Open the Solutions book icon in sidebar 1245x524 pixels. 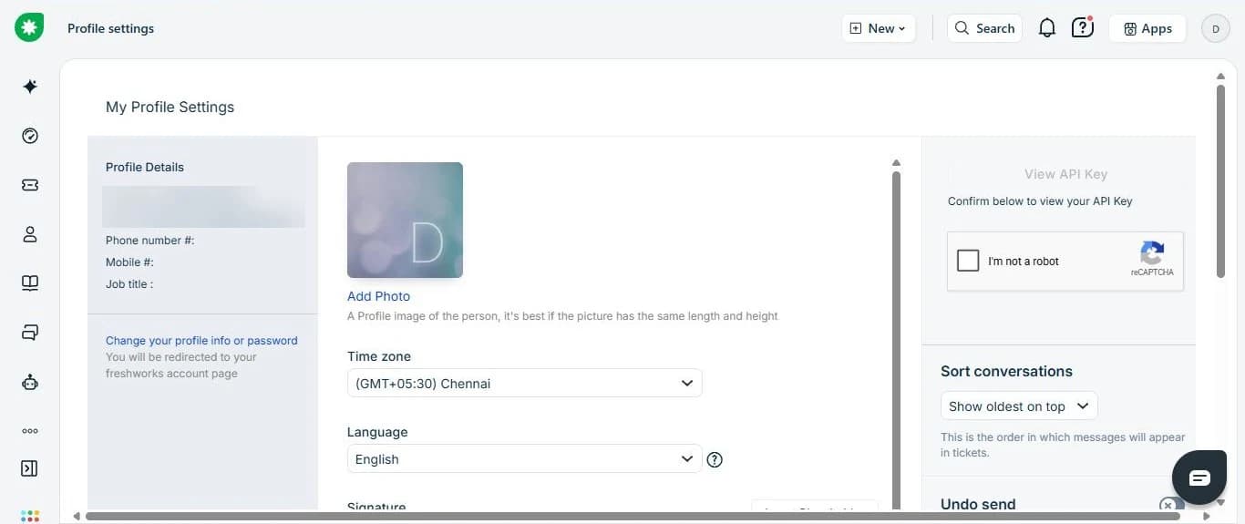pyautogui.click(x=30, y=283)
